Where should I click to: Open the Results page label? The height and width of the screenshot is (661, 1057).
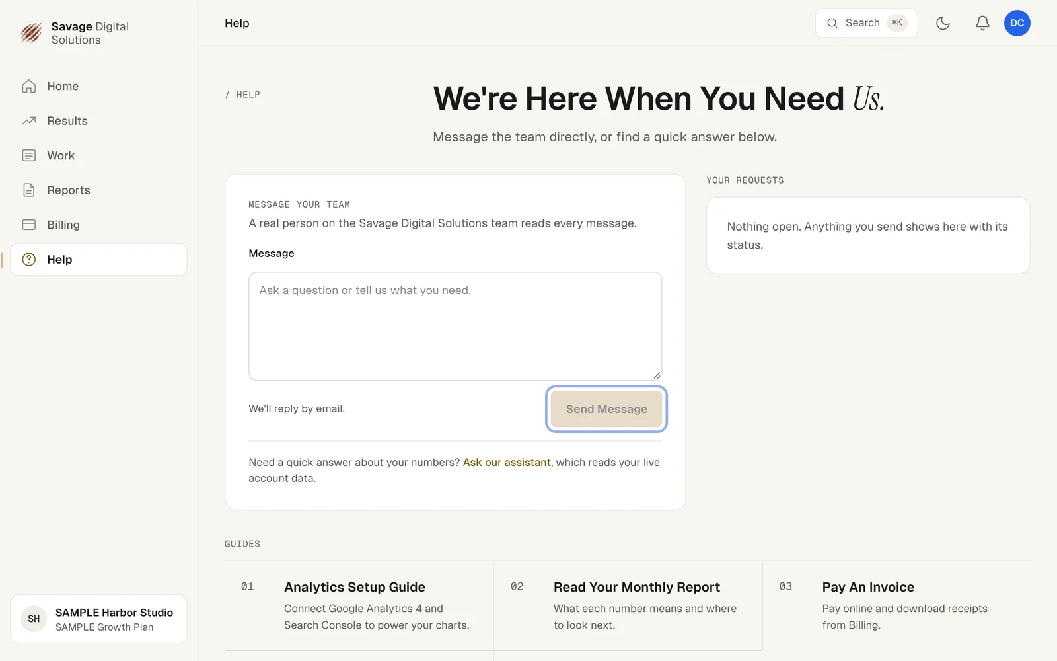click(x=67, y=121)
